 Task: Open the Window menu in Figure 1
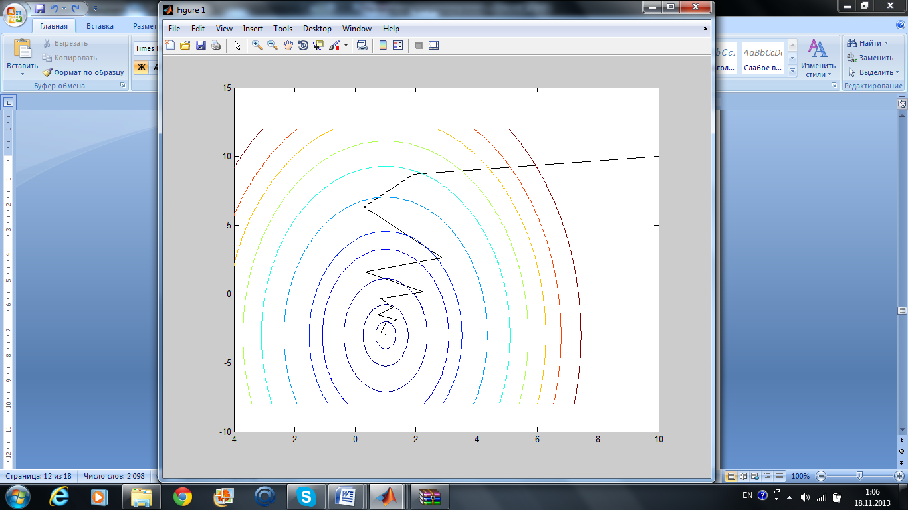coord(357,29)
